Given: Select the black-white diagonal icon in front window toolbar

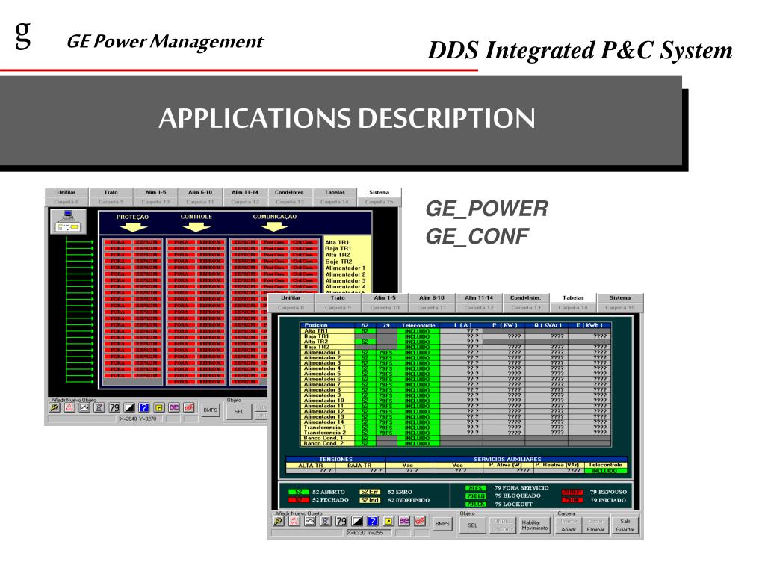Looking at the screenshot, I should [x=357, y=521].
